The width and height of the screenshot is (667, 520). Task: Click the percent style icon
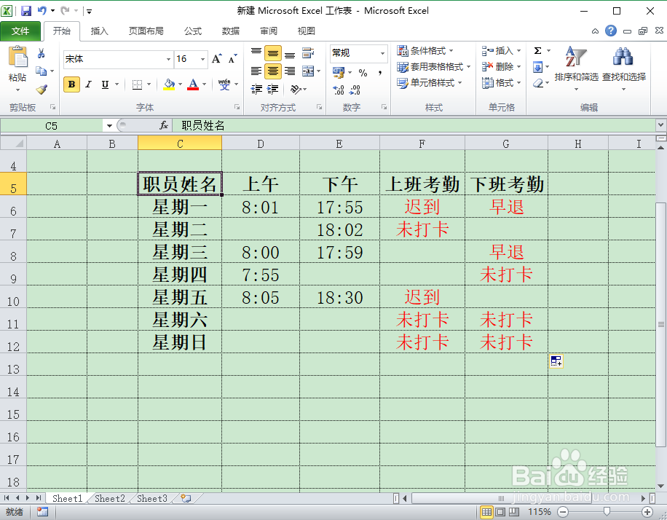point(363,73)
